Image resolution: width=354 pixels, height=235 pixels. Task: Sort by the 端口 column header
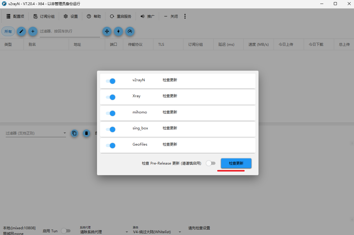(114, 45)
